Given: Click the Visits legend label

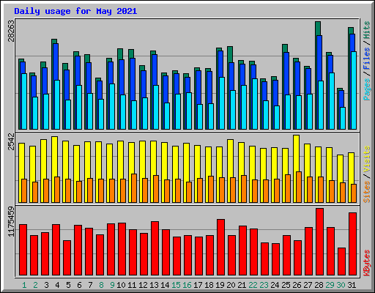Looking at the screenshot, I should [367, 160].
